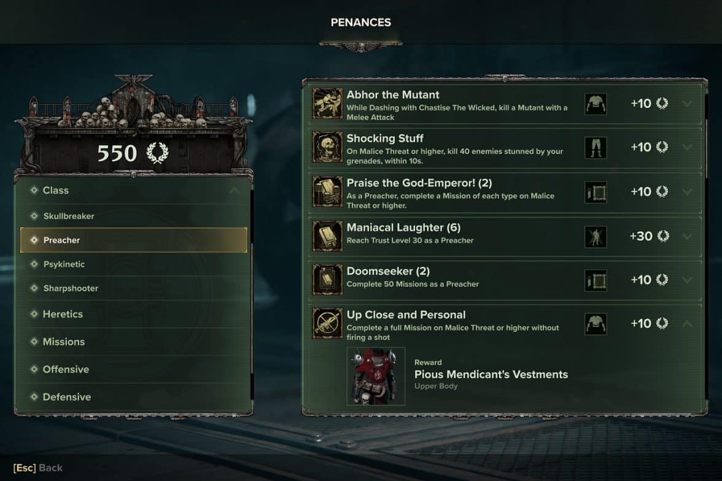The height and width of the screenshot is (481, 722).
Task: Click the Doomseeker penance icon
Action: pos(327,279)
